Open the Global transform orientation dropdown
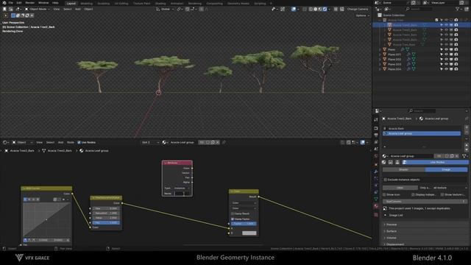 [x=165, y=10]
